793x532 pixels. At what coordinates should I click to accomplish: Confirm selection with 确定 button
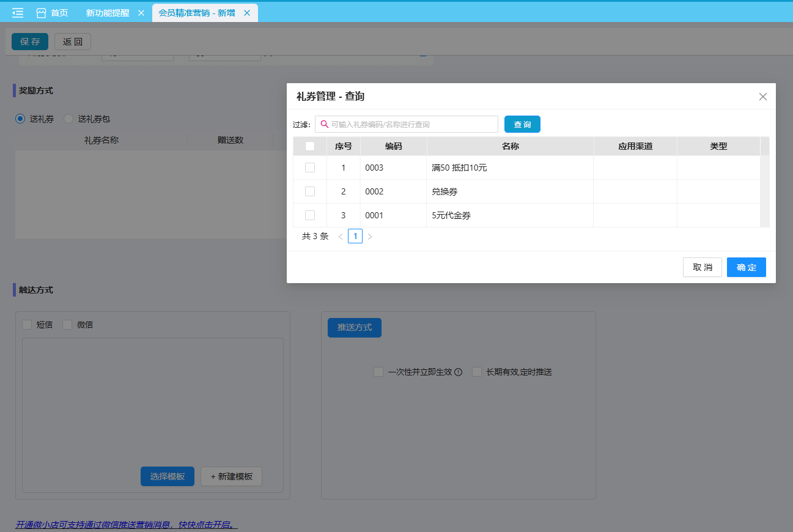tap(746, 267)
